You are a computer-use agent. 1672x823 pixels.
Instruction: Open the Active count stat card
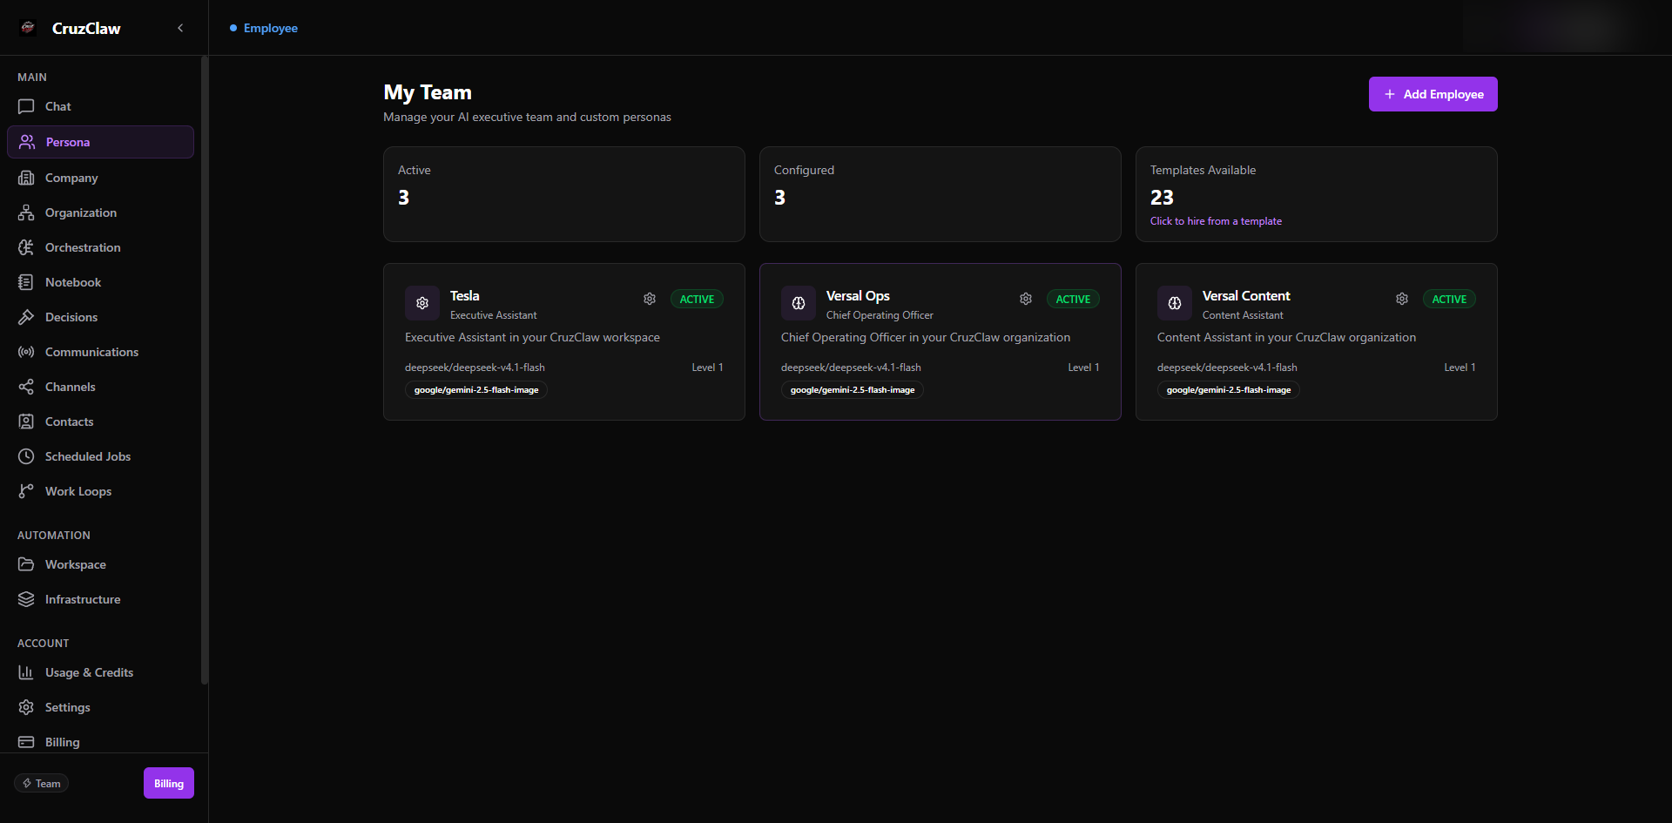pos(564,194)
